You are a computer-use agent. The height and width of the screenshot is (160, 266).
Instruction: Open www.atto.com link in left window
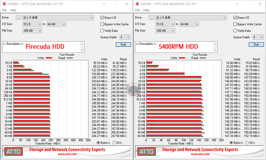pyautogui.click(x=67, y=154)
